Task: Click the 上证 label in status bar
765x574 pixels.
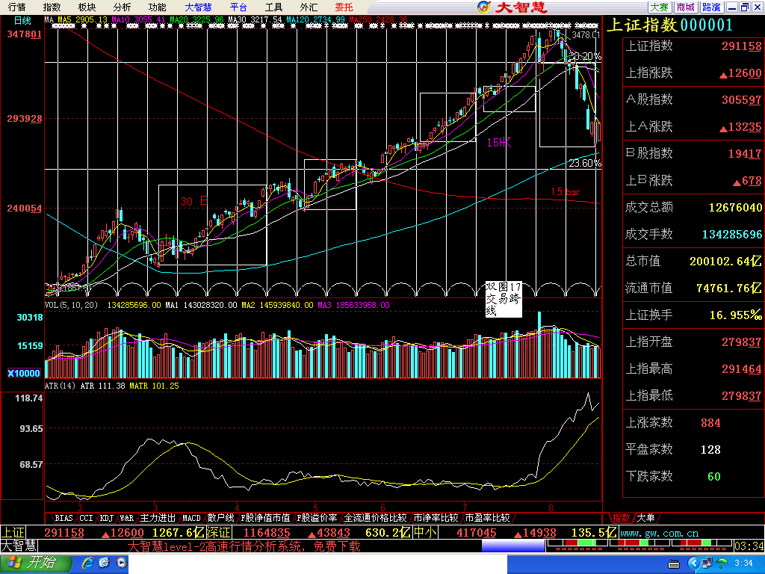Action: [13, 532]
